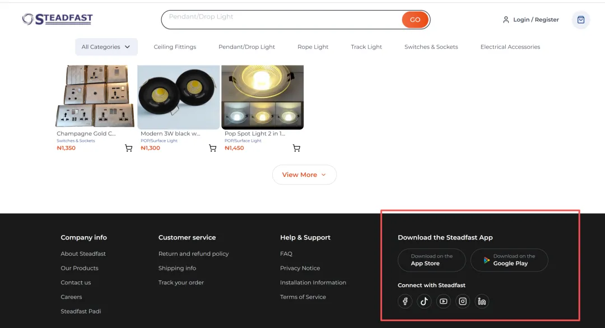The width and height of the screenshot is (605, 328).
Task: Click the Google Play triangle icon
Action: [487, 260]
